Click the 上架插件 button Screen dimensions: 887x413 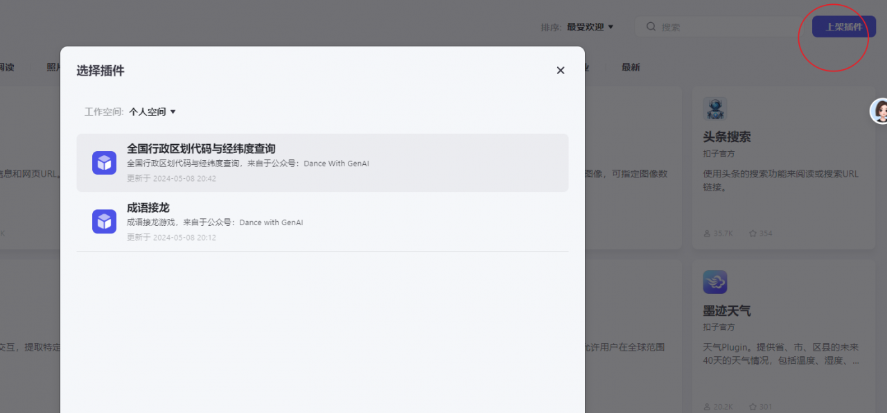[844, 27]
